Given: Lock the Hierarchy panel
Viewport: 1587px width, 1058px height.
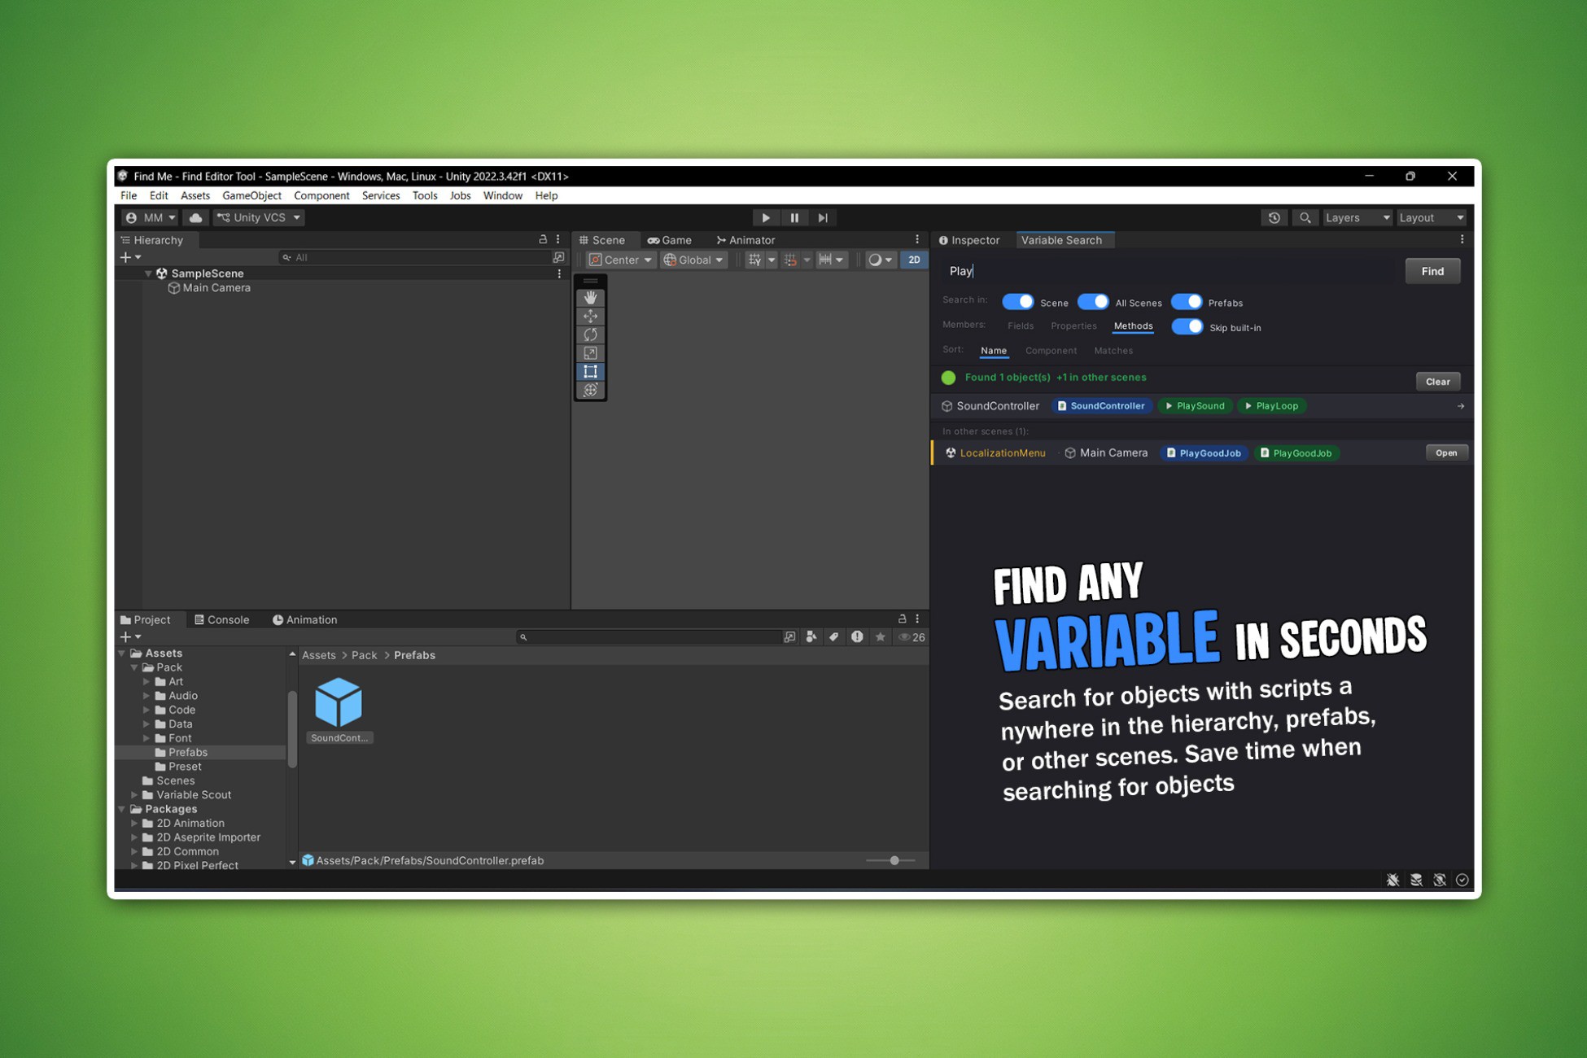Looking at the screenshot, I should tap(543, 240).
